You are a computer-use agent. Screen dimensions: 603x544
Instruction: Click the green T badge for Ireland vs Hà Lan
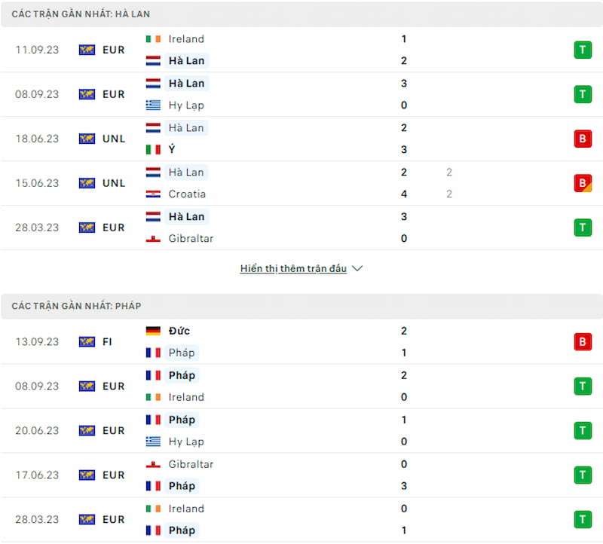[x=582, y=50]
